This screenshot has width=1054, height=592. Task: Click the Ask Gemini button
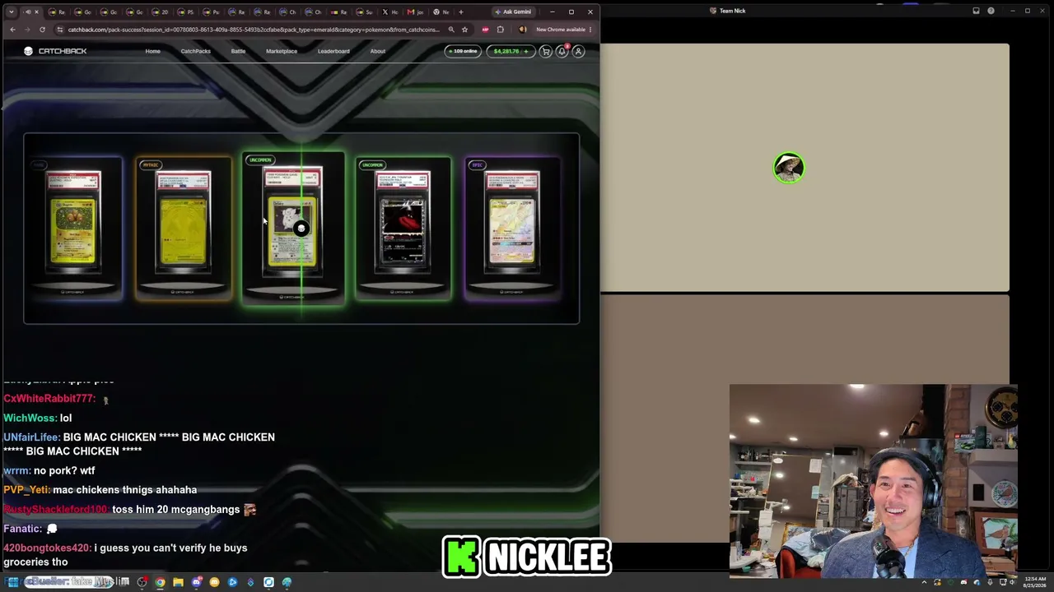[x=512, y=12]
